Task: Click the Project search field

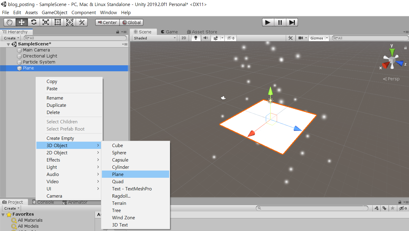Action: pos(312,208)
